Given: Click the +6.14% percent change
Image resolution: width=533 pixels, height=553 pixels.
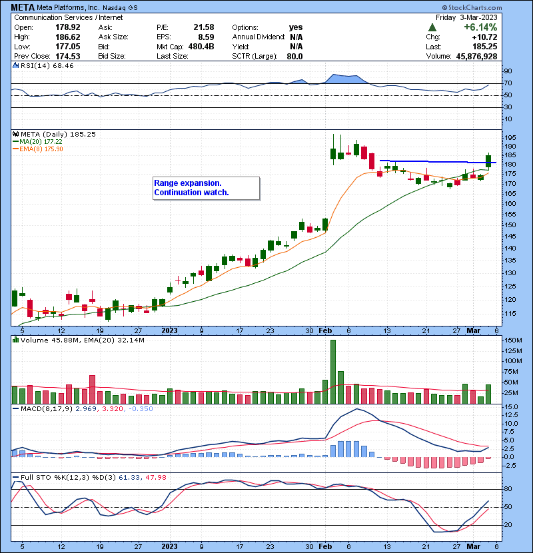Looking at the screenshot, I should coord(480,27).
